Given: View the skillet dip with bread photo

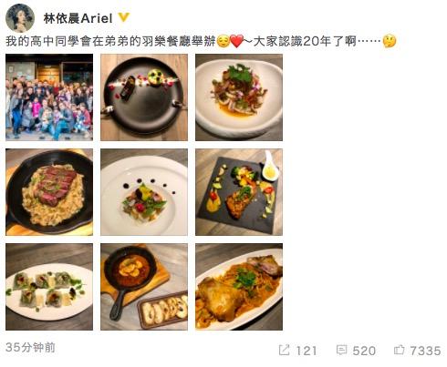Looking at the screenshot, I should pos(144,287).
